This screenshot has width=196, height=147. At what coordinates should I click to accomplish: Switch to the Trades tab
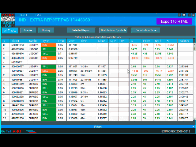point(28,30)
